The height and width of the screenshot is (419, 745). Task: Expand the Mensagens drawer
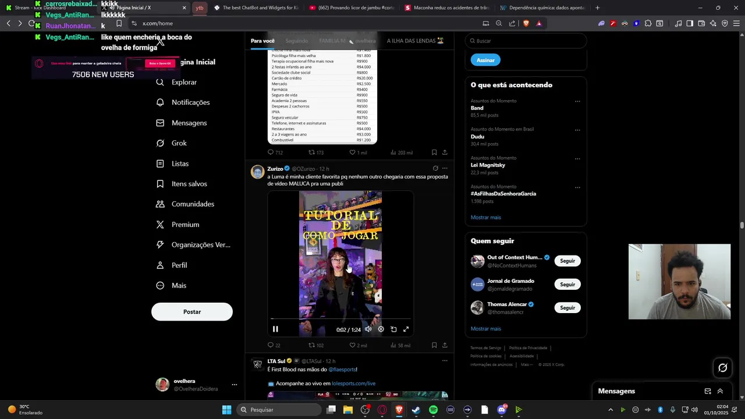720,391
